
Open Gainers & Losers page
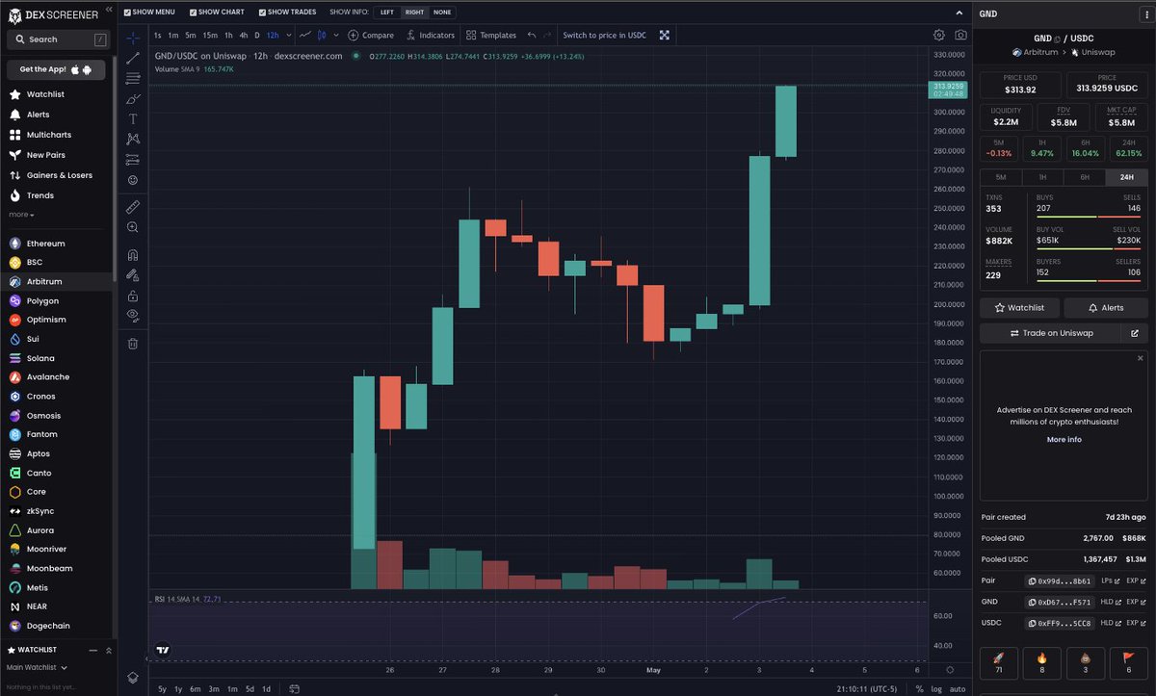point(60,174)
